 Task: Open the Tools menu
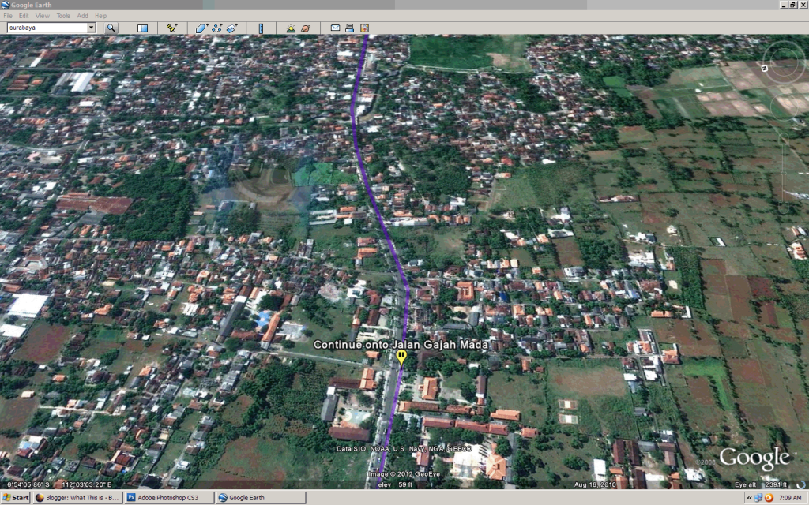click(63, 16)
